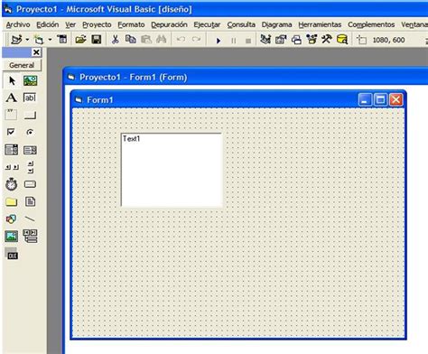Open the Herramientas menu
Screen dimensions: 428x354
[320, 24]
